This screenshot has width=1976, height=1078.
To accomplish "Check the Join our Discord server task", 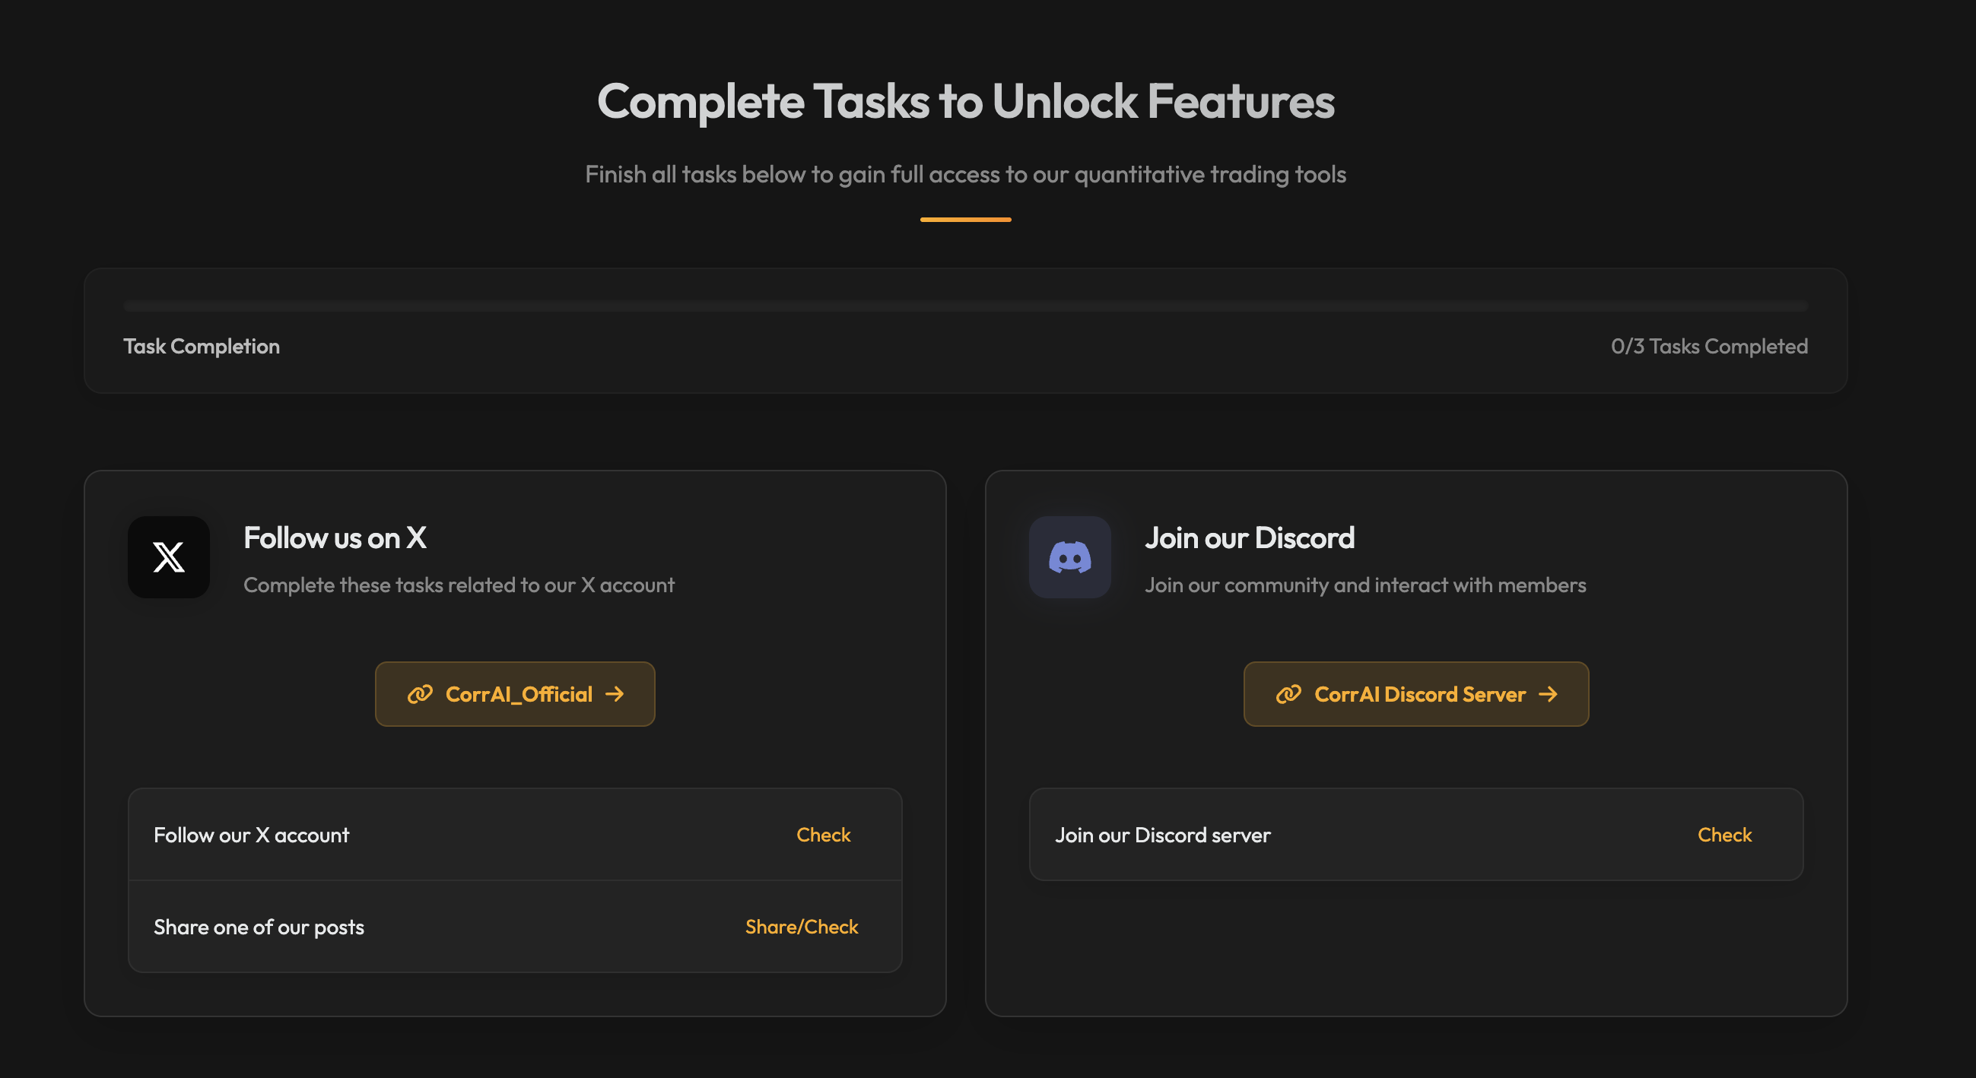I will pos(1723,835).
